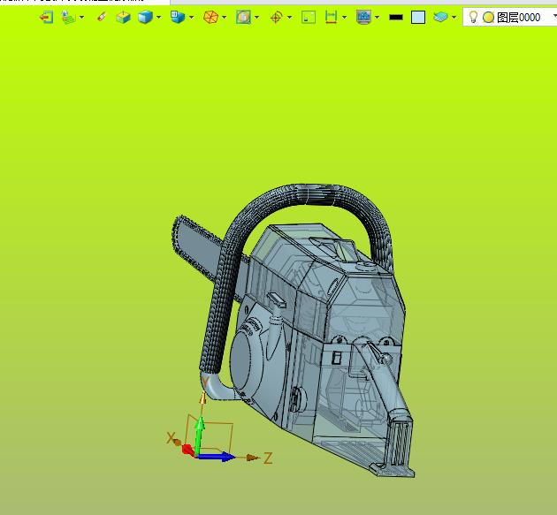Click the eraser/brush icon in toolbar

[101, 17]
